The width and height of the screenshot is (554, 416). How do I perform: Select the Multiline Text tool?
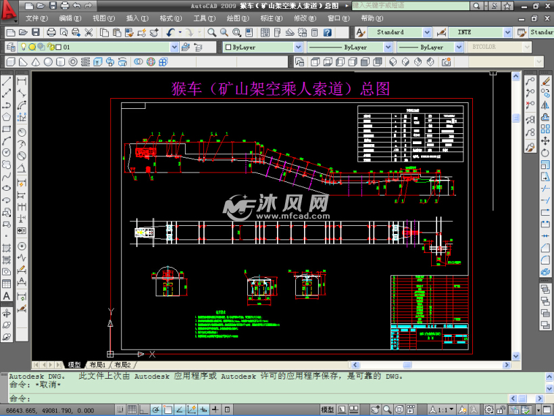[x=7, y=295]
